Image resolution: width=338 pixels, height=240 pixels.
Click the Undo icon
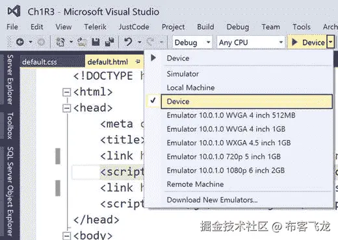click(128, 42)
